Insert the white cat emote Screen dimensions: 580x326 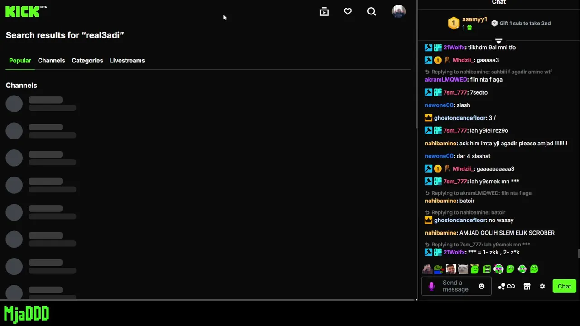pyautogui.click(x=463, y=269)
